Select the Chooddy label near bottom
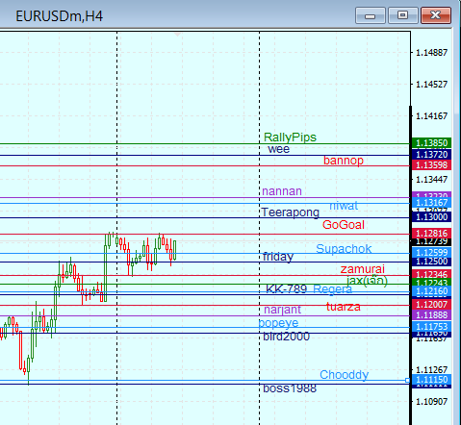 [x=344, y=375]
